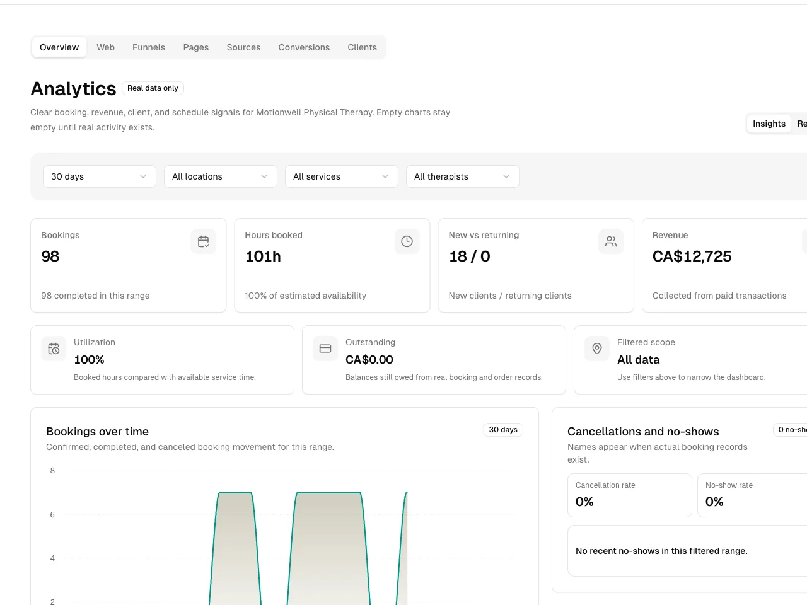Click the 30 days badge on bookings chart
Image resolution: width=807 pixels, height=605 pixels.
tap(503, 430)
